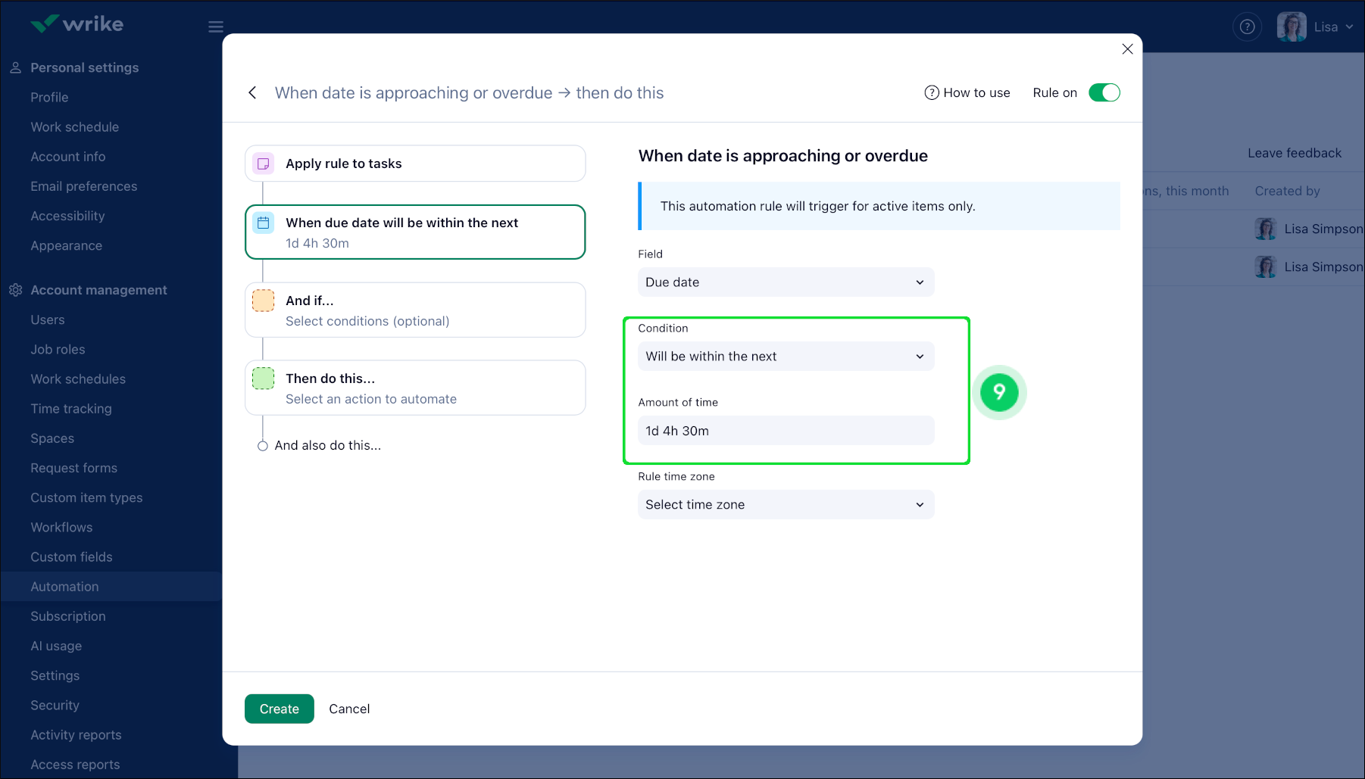
Task: Expand the Lisa user menu chevron
Action: (1349, 27)
